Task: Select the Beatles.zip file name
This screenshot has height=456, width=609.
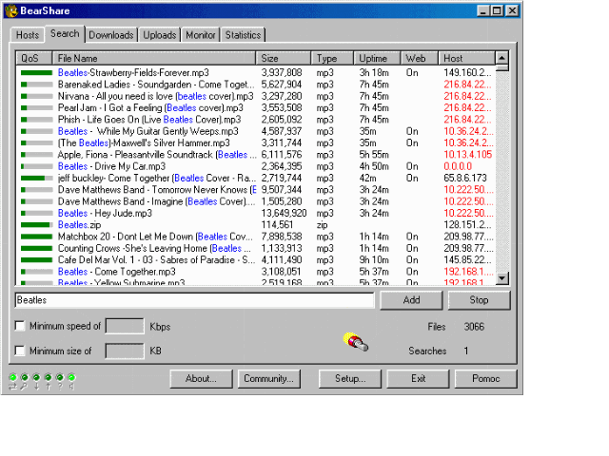Action: 79,225
